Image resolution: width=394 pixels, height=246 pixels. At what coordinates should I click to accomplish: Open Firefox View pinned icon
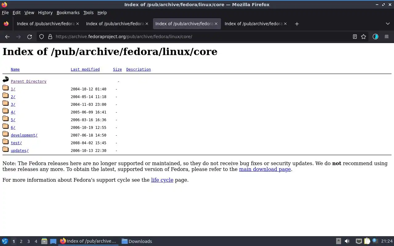[6, 24]
